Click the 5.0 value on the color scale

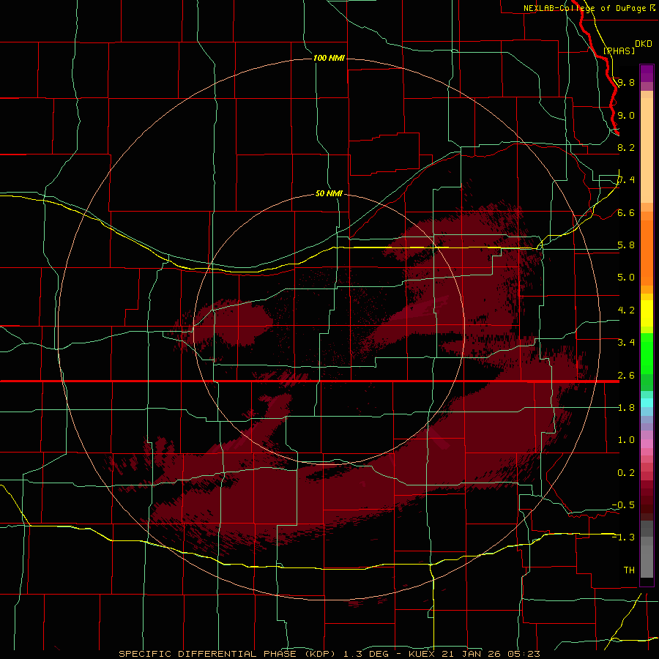[x=626, y=278]
